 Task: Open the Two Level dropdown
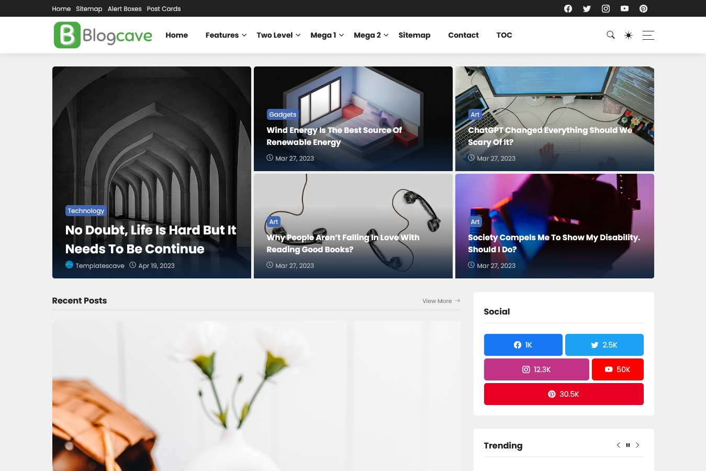(x=274, y=35)
